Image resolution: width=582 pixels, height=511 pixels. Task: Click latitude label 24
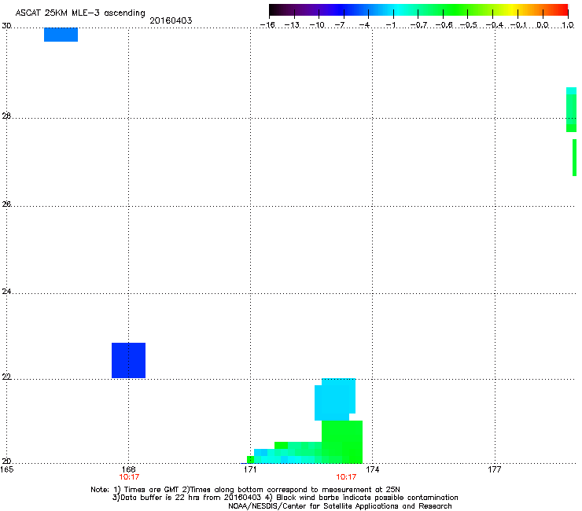(6, 292)
